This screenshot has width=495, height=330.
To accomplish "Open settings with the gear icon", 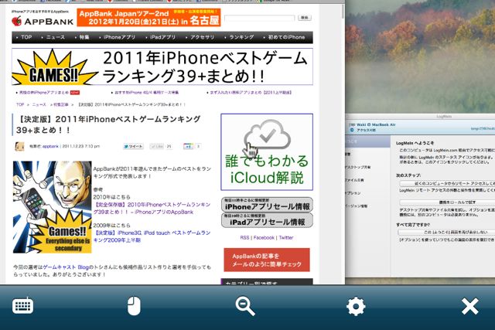I will click(356, 306).
